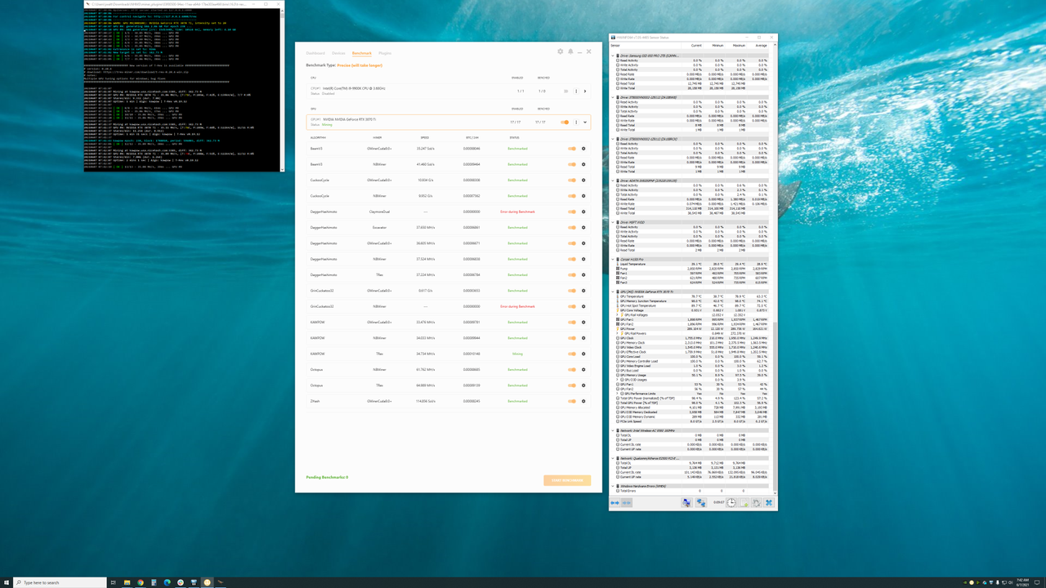The image size is (1046, 588).
Task: Open three-dot menu for the RTX 3070 Ti GPU
Action: coord(576,122)
